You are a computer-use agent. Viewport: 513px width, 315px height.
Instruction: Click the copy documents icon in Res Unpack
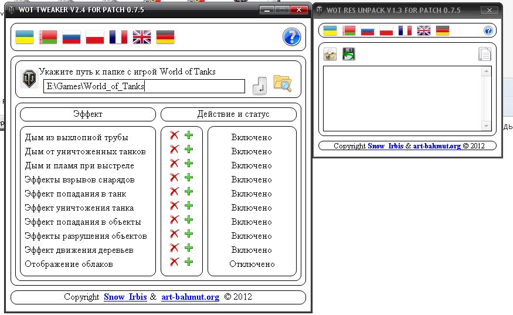[x=484, y=55]
